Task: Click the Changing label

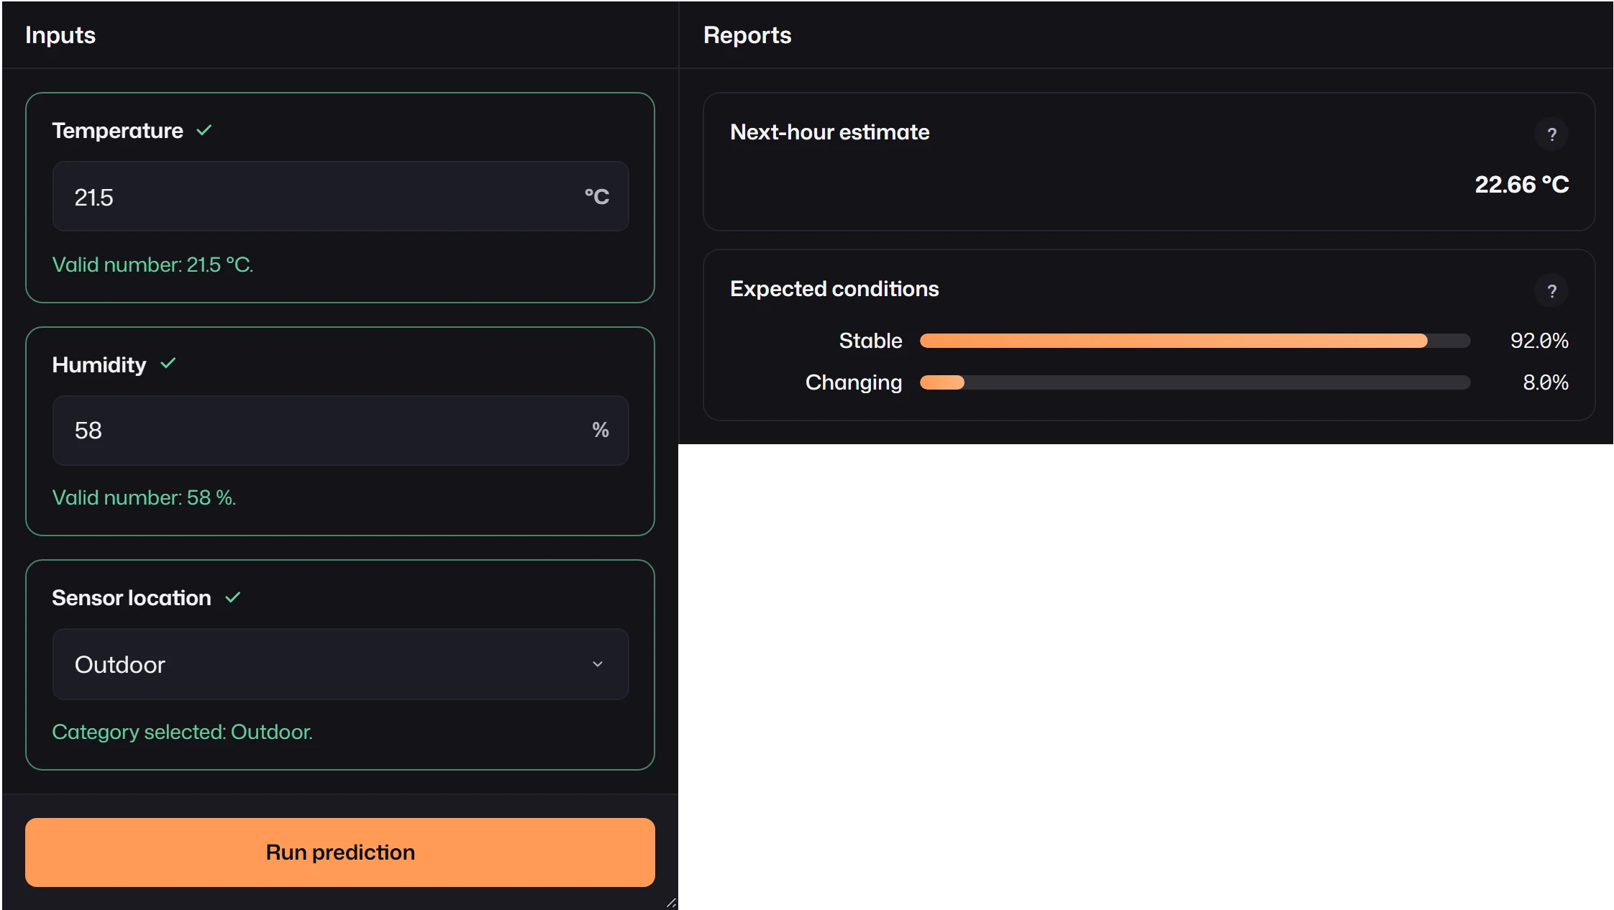Action: coord(854,382)
